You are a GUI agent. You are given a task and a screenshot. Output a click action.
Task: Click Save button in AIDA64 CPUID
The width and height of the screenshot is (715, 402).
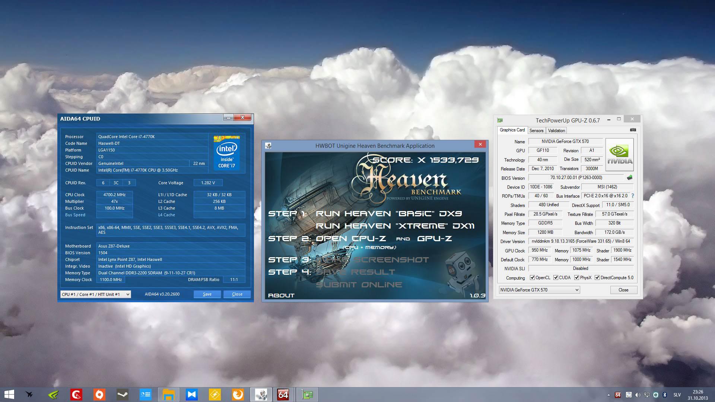pos(207,294)
